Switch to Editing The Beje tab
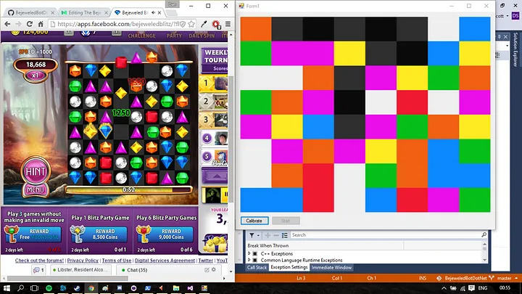 point(84,12)
